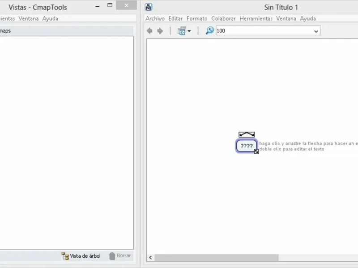Click the back navigation arrow
The width and height of the screenshot is (358, 268).
(149, 31)
